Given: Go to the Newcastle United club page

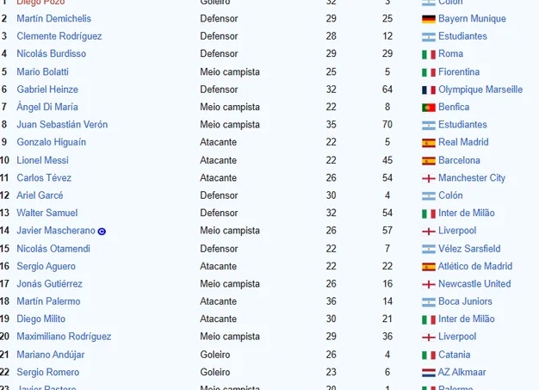Looking at the screenshot, I should click(474, 284).
